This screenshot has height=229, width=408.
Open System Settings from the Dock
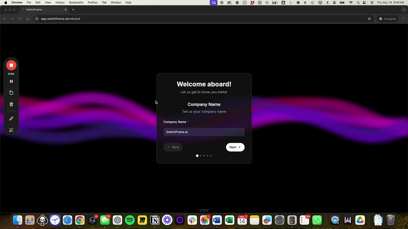(x=280, y=220)
